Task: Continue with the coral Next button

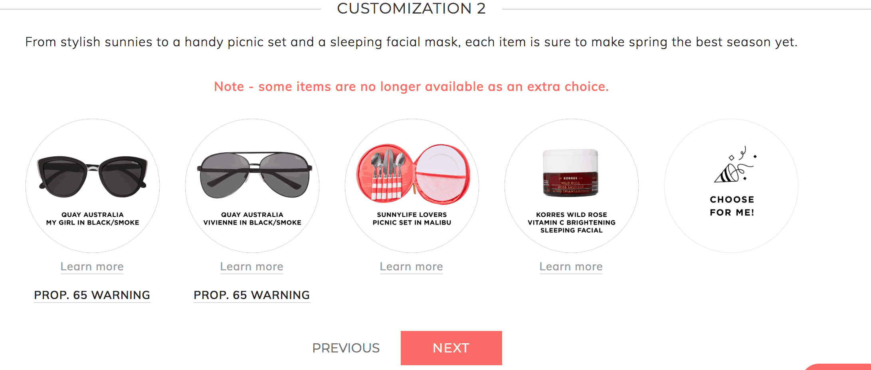Action: click(x=451, y=348)
